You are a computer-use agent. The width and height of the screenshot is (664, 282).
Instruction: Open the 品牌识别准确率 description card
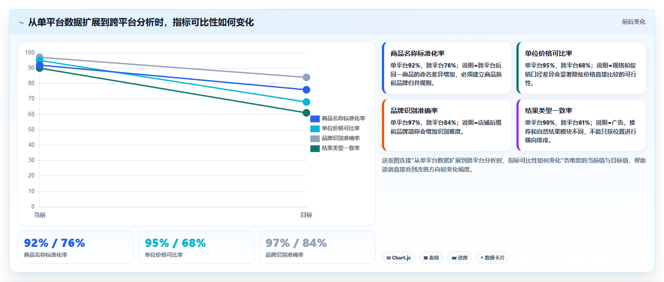point(447,125)
